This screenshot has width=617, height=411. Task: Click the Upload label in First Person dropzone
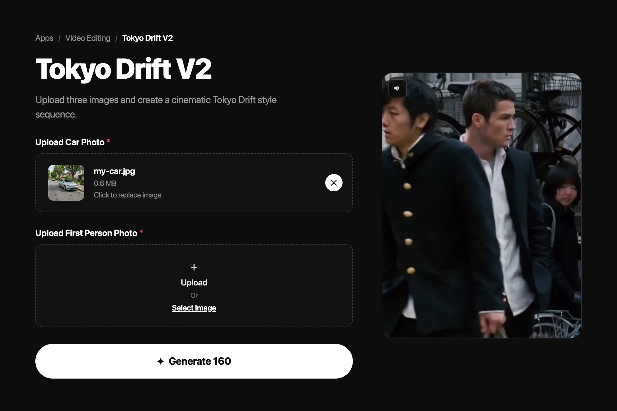point(194,283)
